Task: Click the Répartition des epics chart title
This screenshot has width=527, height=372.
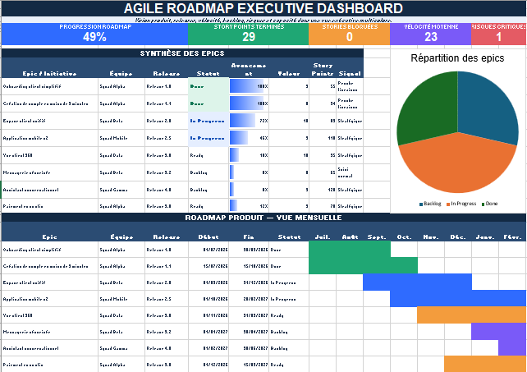Action: 457,58
